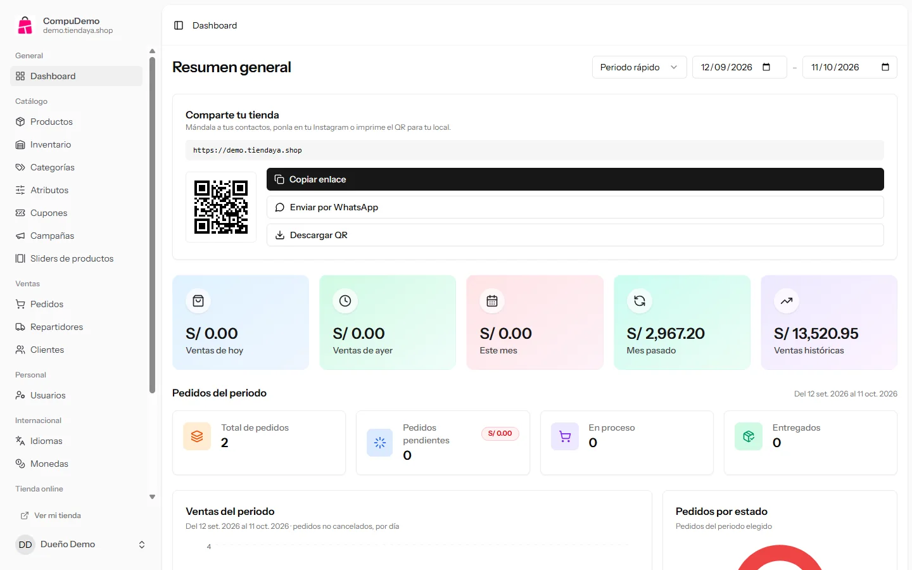This screenshot has height=570, width=912.
Task: Click the Este mes calendar icon
Action: coord(492,301)
